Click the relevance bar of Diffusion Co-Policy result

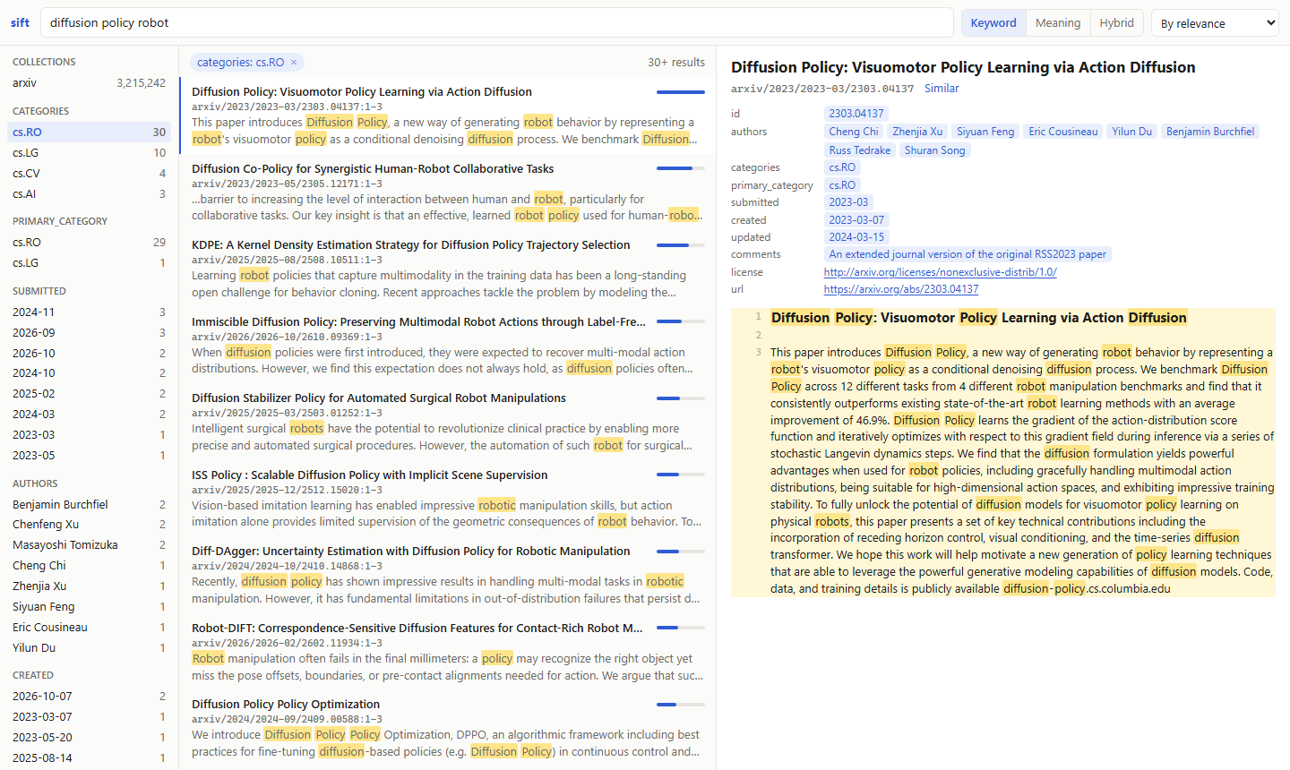(681, 168)
